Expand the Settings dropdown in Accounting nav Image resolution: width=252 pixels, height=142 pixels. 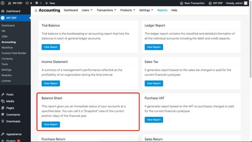click(x=146, y=10)
